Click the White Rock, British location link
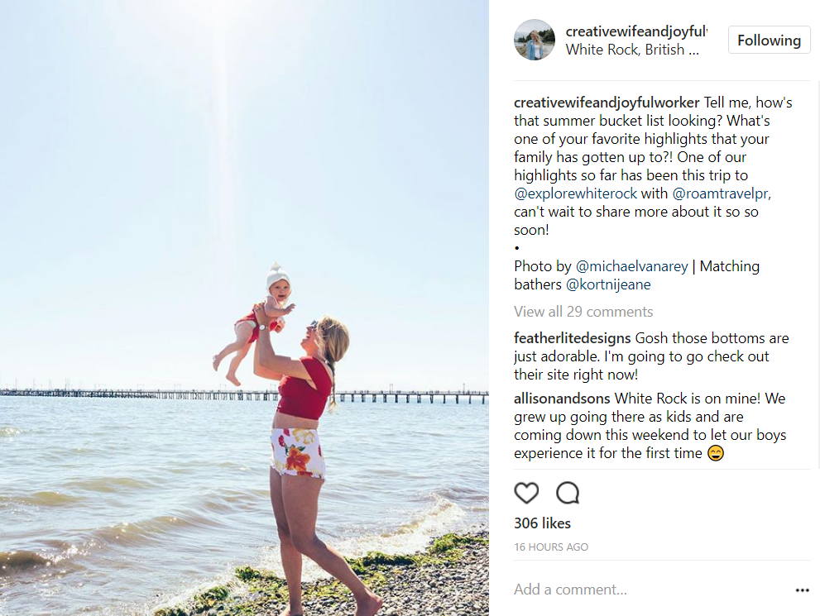Screen dimensions: 820x616 (631, 50)
